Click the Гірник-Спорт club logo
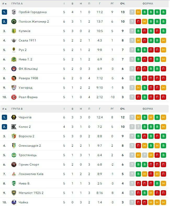Screen dimensions: 170x206 [14, 165]
